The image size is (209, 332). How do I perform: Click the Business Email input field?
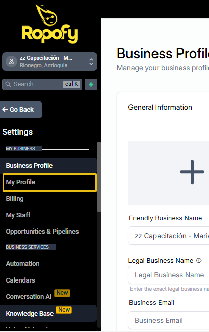click(x=168, y=320)
